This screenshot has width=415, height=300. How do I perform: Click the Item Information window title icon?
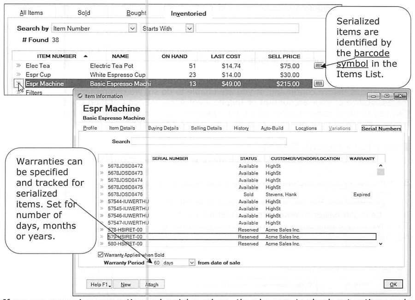pyautogui.click(x=80, y=96)
